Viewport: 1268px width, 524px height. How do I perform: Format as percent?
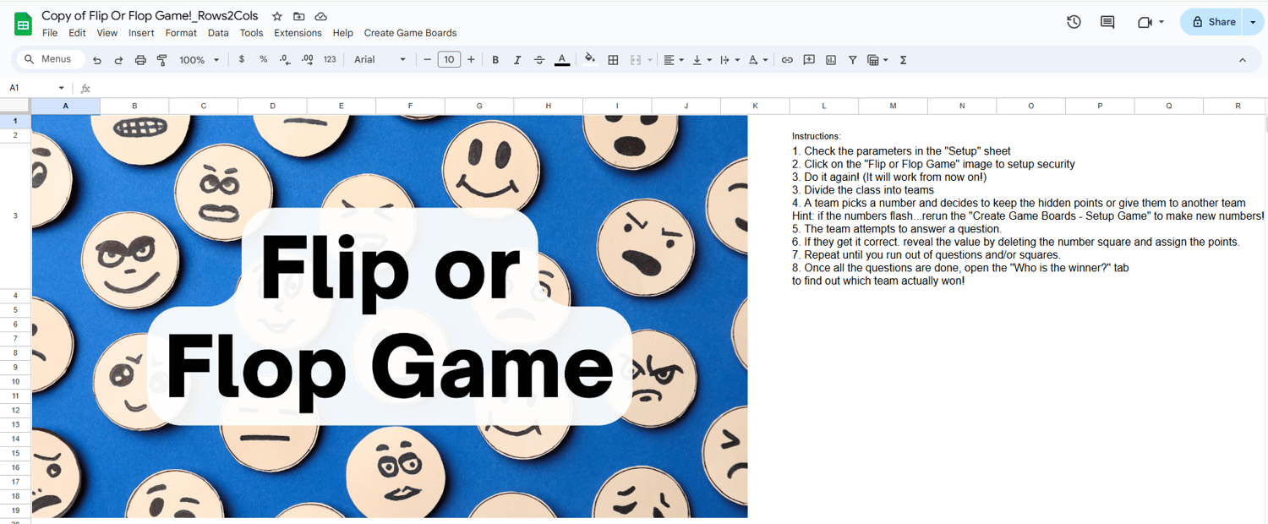pyautogui.click(x=264, y=60)
